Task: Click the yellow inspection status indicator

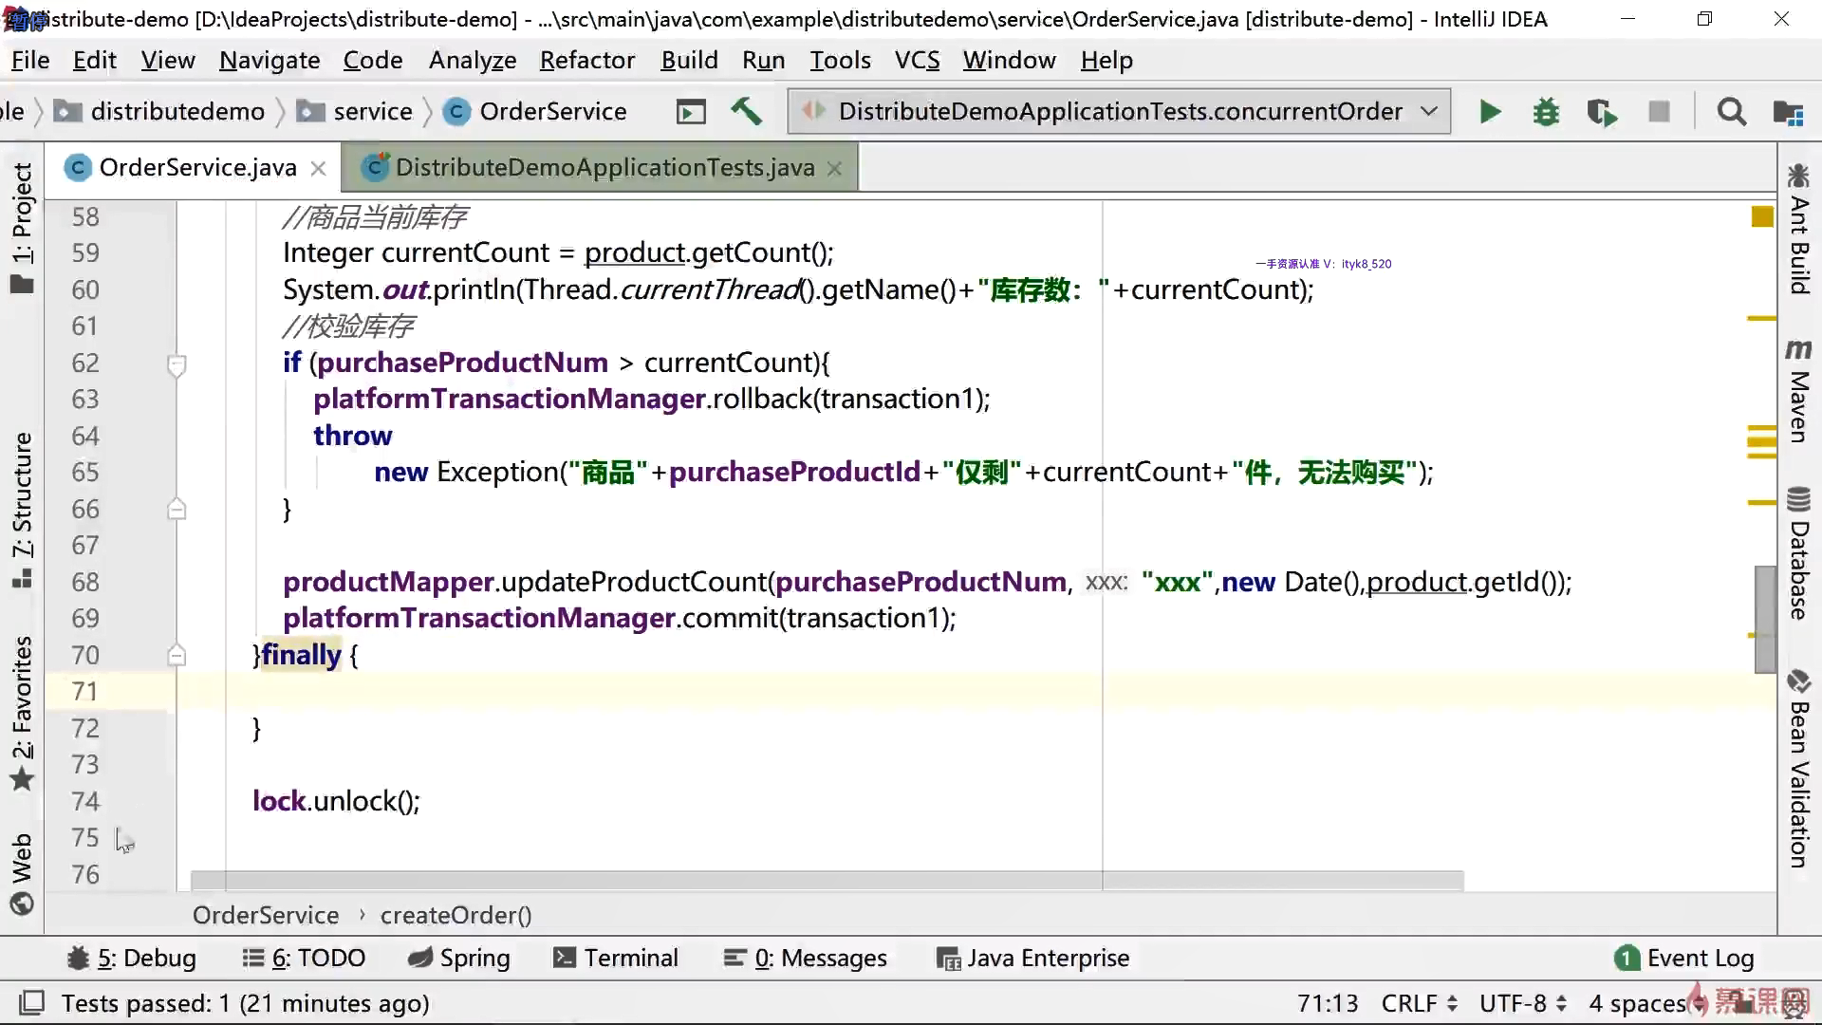Action: pos(1762,217)
